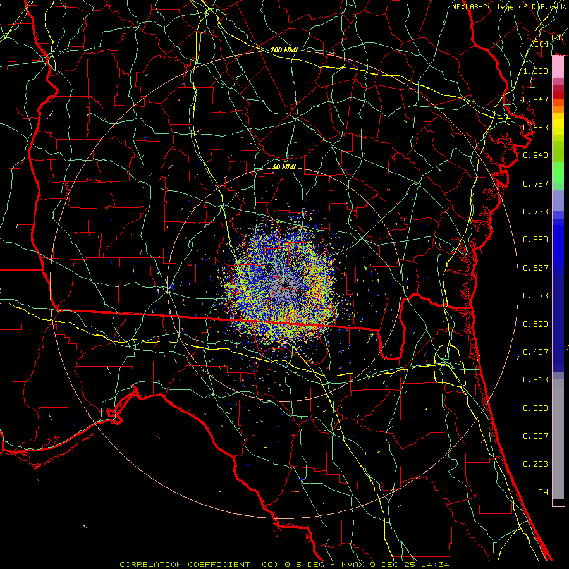
Task: Click the 0.787 value on color scale
Action: click(x=535, y=183)
